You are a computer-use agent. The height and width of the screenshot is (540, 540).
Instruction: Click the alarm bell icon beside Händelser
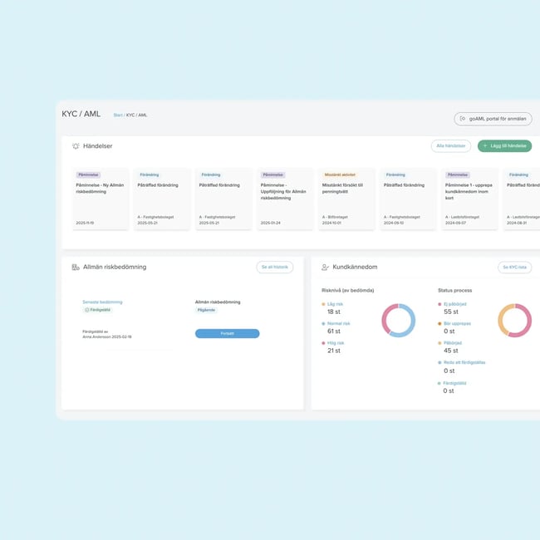tap(76, 146)
